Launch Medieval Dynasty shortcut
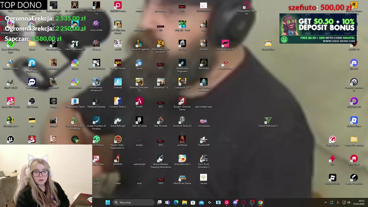The width and height of the screenshot is (368, 207). point(96,103)
